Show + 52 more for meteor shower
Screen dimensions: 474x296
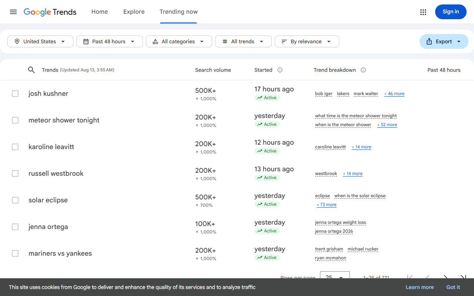(x=387, y=125)
